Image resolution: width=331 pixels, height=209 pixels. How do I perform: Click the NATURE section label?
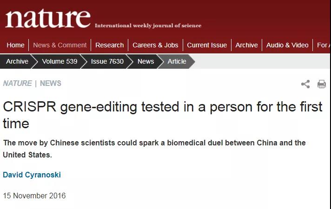pos(18,83)
